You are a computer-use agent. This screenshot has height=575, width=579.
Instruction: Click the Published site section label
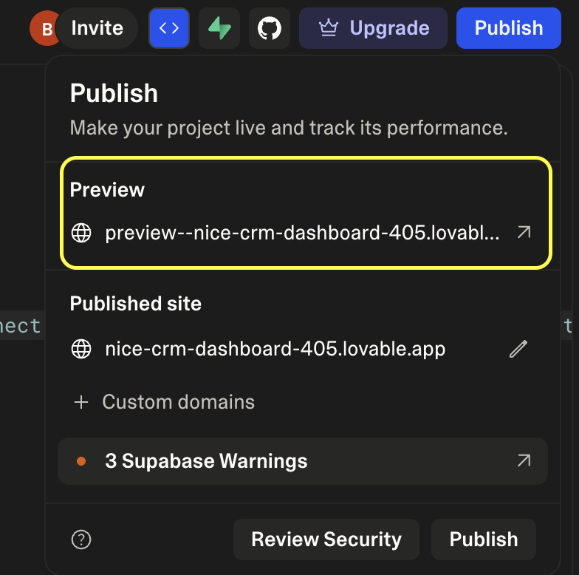(x=136, y=303)
